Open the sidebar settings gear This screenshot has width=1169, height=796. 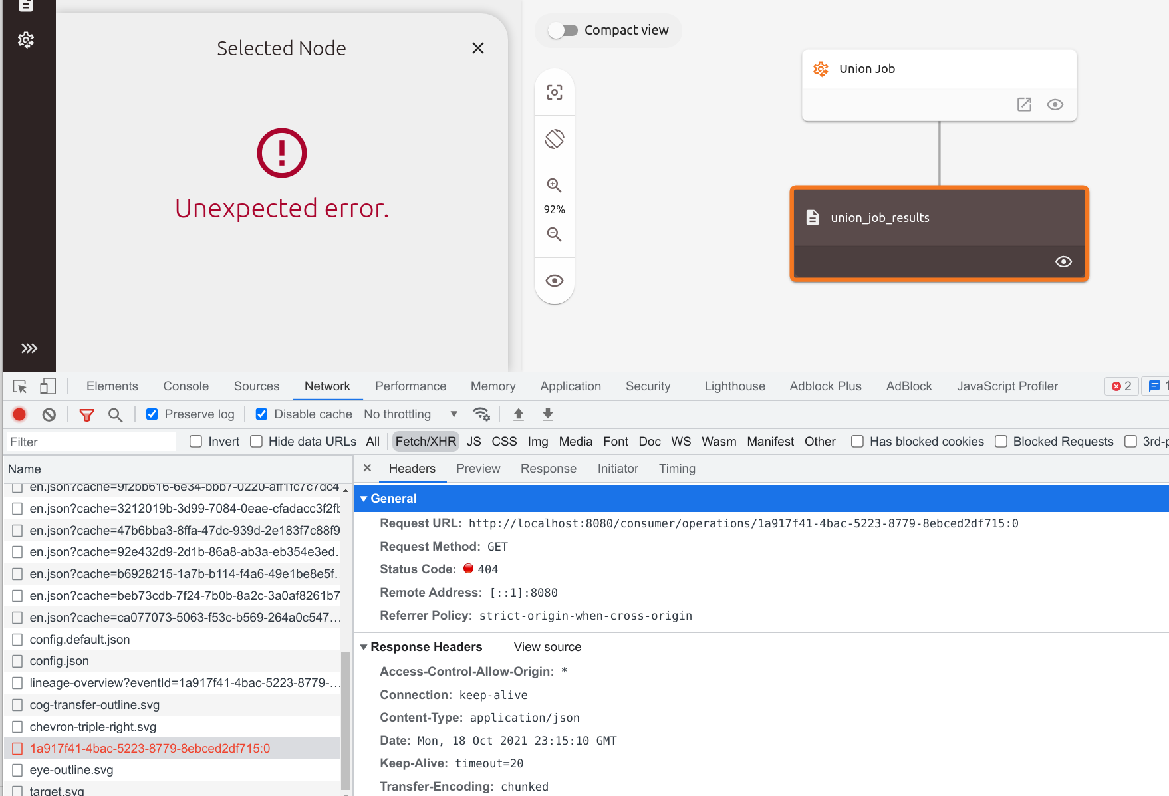point(26,40)
